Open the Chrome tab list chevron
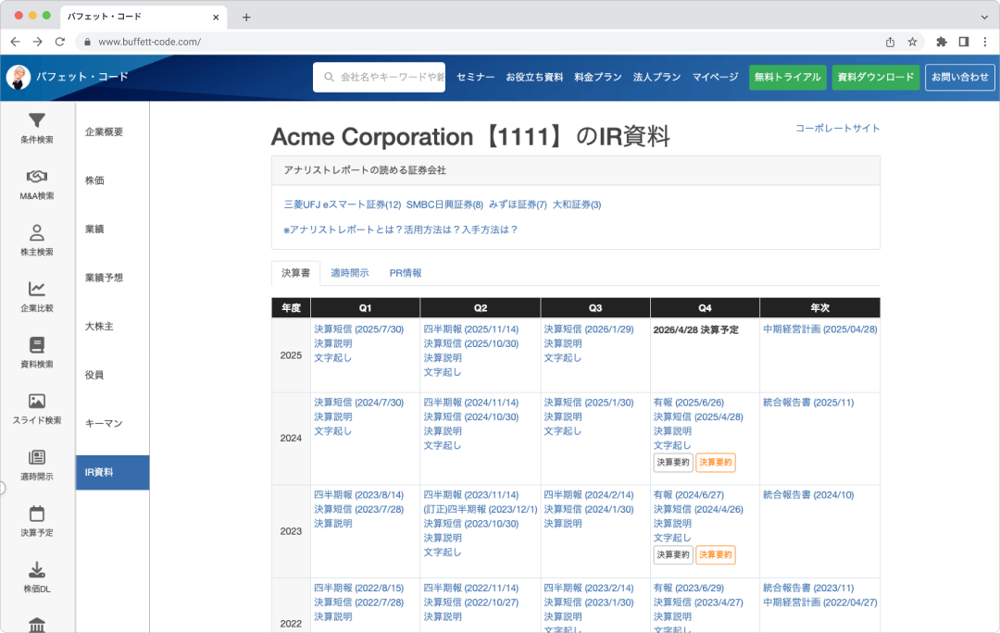This screenshot has height=633, width=1000. tap(983, 17)
